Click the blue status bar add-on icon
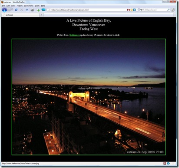Screen dimensions: 179x168 point(169,163)
